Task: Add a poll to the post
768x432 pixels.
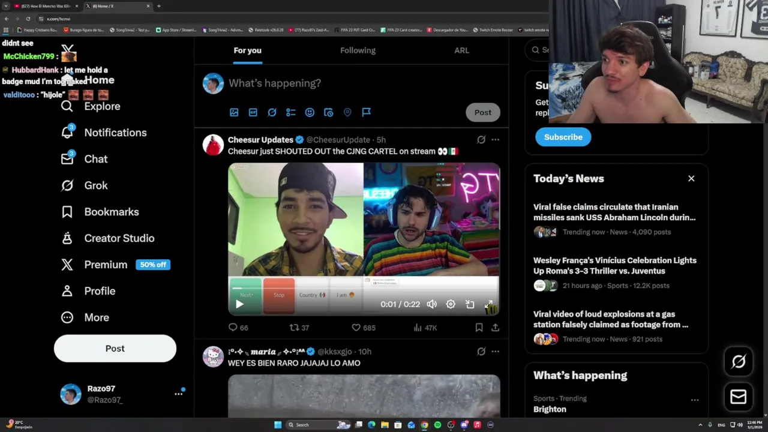Action: (x=291, y=112)
